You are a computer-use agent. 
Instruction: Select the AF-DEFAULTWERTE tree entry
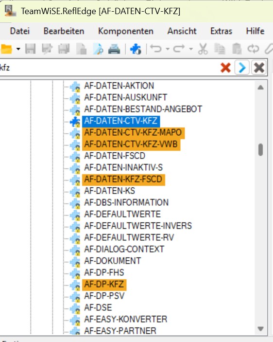[122, 214]
